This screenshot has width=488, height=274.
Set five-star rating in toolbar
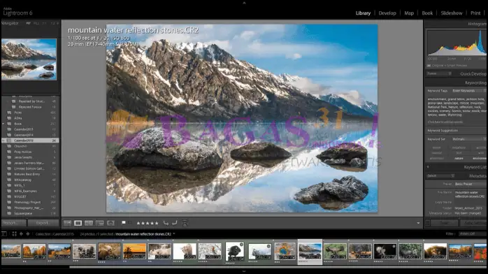(x=157, y=223)
